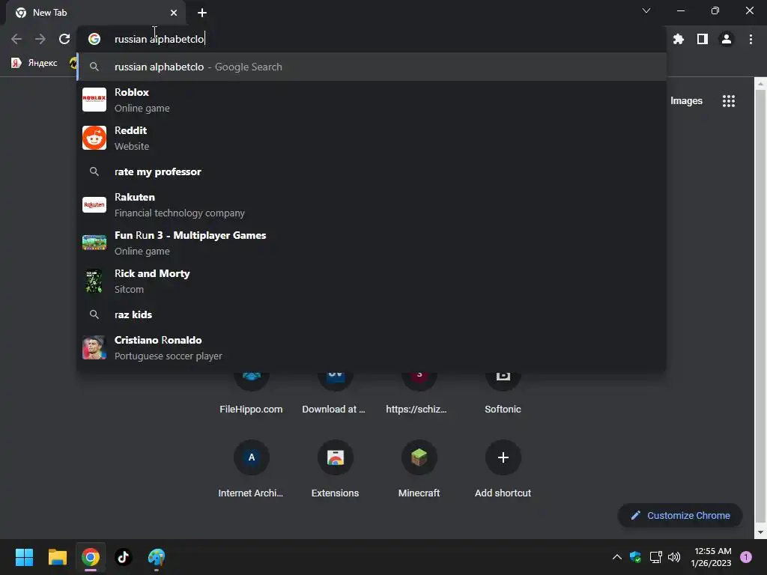Viewport: 767px width, 575px height.
Task: Open TikTok from the taskbar
Action: 124,557
